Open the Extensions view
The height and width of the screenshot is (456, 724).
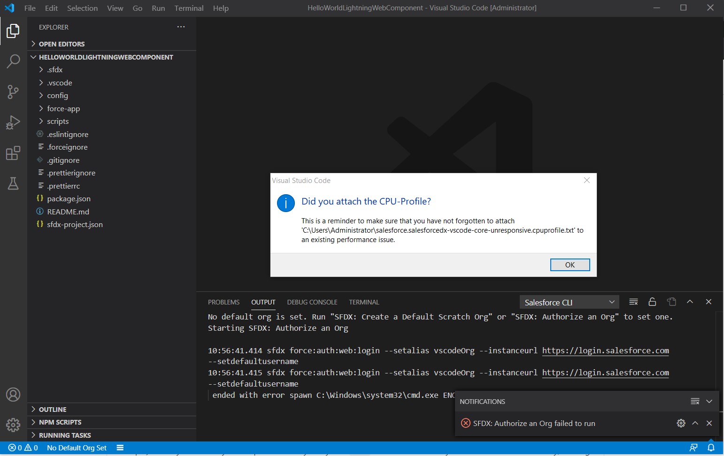point(13,153)
